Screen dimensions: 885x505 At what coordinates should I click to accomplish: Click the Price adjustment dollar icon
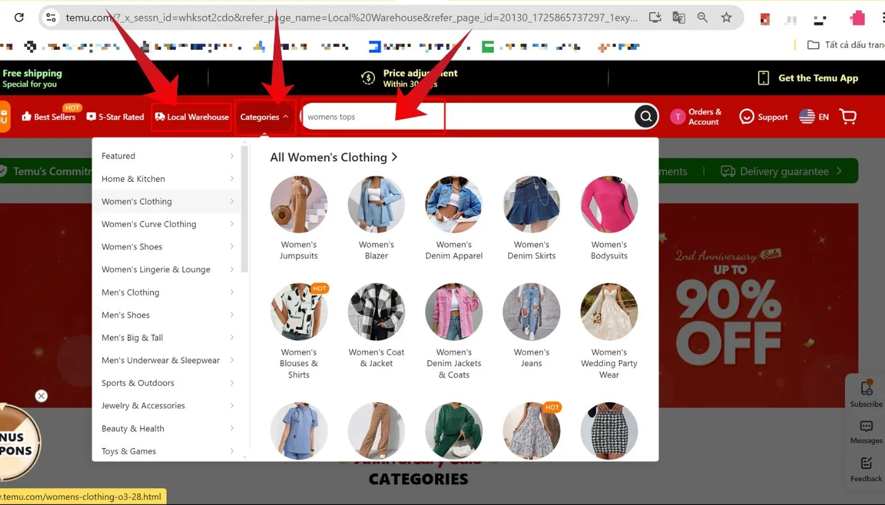click(368, 78)
